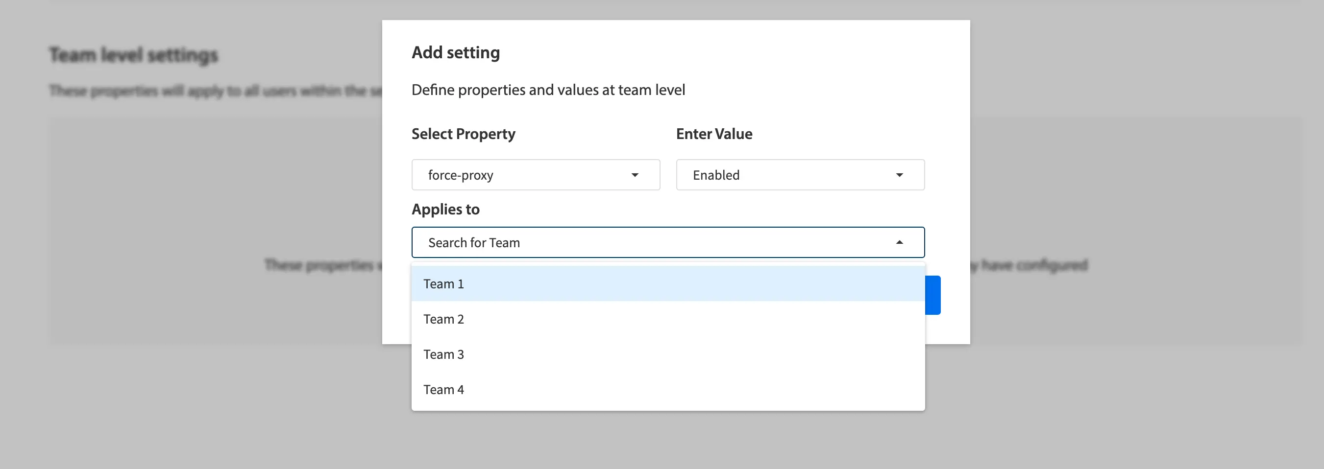Open the Enter Value dropdown showing Enabled
Viewport: 1324px width, 469px height.
click(800, 175)
